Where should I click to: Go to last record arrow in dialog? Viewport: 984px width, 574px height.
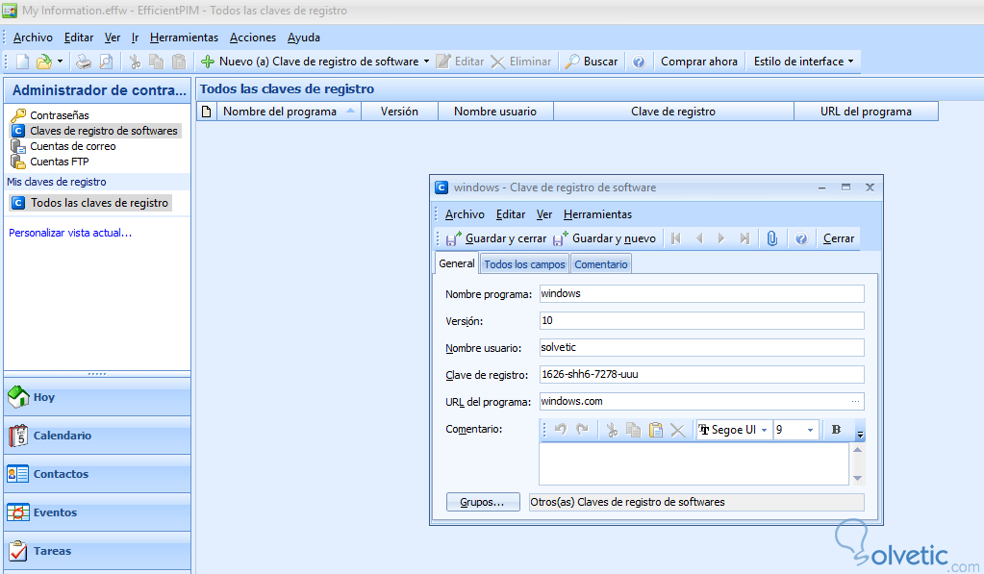(744, 238)
